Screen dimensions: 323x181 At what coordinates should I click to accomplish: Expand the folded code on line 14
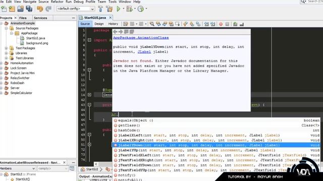(x=89, y=95)
